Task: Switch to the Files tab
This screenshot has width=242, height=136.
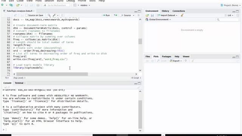Action: pos(148,56)
